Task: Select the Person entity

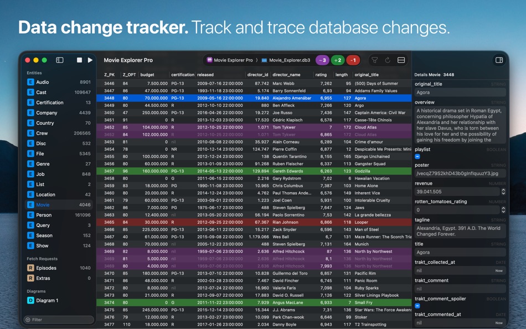Action: pyautogui.click(x=59, y=215)
